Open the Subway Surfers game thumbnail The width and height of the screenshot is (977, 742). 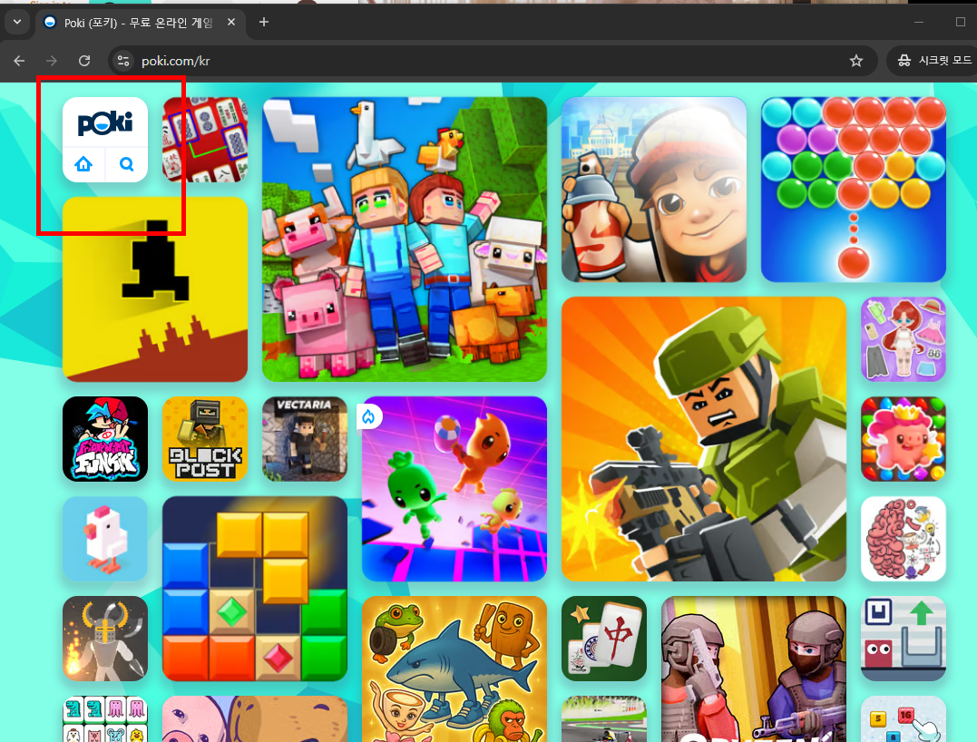654,190
